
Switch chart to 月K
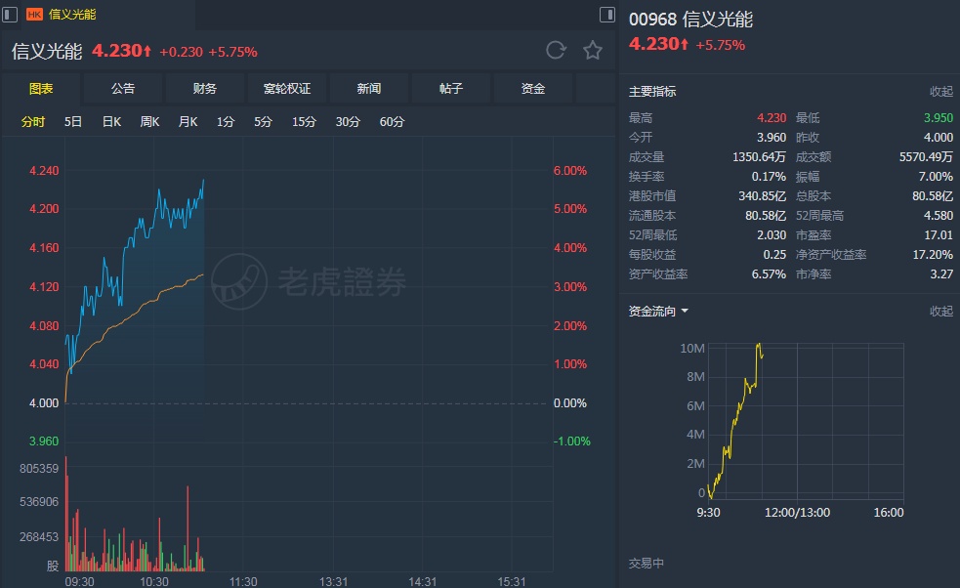(188, 122)
